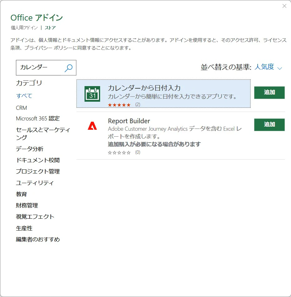Click the (0) review count
Image resolution: width=291 pixels, height=297 pixels.
[x=138, y=152]
